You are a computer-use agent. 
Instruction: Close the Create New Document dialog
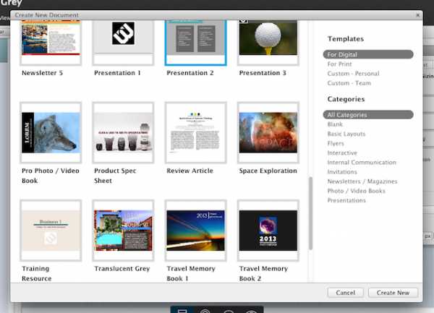click(x=417, y=14)
